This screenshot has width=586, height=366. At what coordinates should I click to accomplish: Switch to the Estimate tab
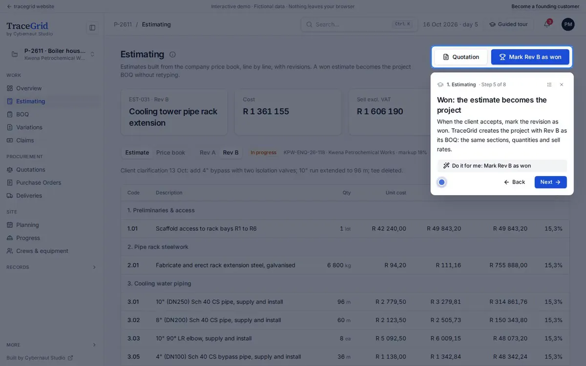(x=137, y=153)
